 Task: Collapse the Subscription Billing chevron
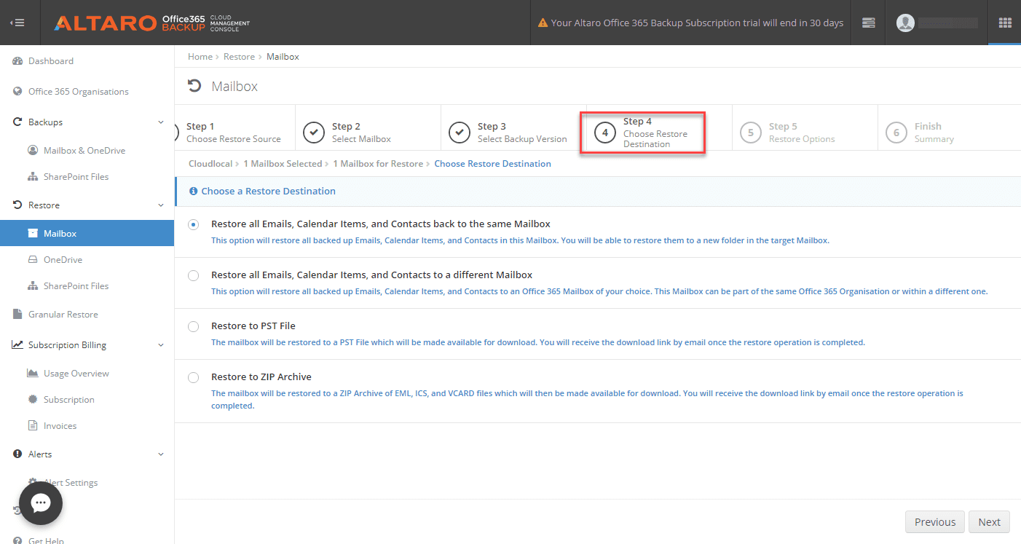[x=161, y=345]
